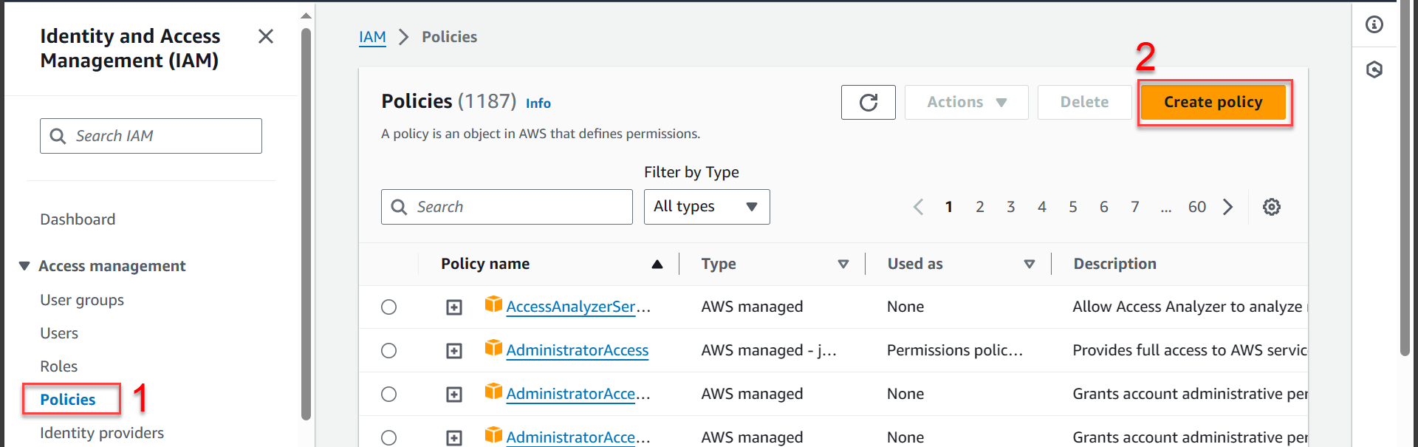Click the Create policy button

[x=1213, y=102]
